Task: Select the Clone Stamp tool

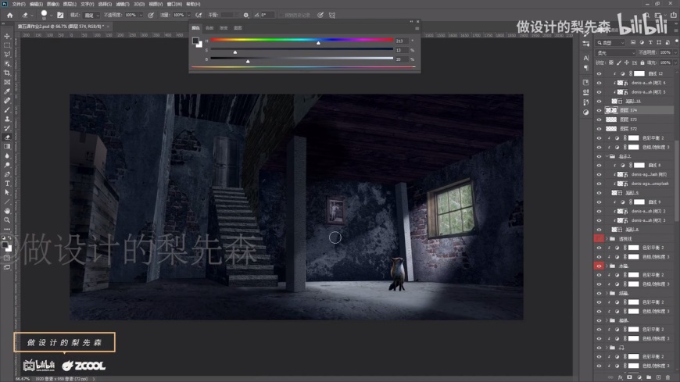Action: [7, 119]
